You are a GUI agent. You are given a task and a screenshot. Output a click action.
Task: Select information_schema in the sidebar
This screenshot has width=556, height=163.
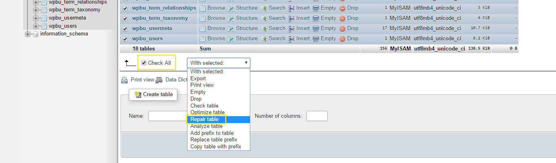[64, 34]
